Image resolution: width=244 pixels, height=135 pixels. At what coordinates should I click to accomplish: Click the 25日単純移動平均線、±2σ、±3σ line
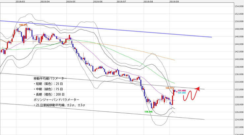point(59,105)
